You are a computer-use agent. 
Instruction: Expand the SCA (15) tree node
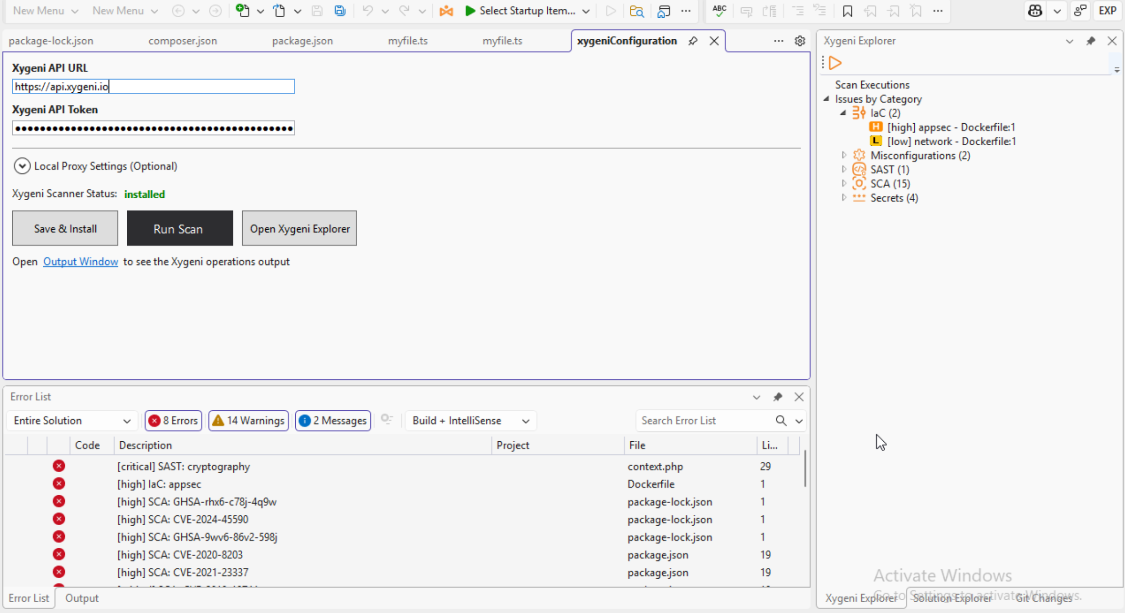844,184
